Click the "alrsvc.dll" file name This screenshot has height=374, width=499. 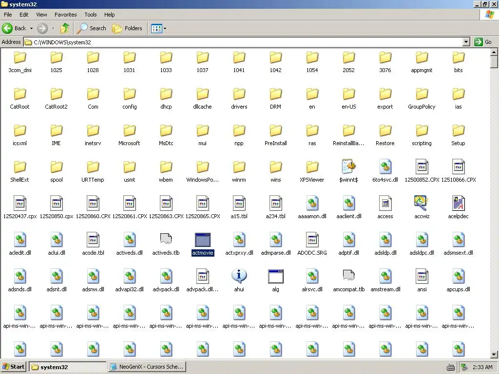tap(312, 289)
